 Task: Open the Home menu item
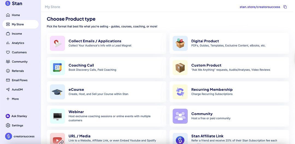pos(20,15)
